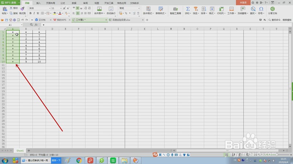Click the Copy (复制) icon
The height and width of the screenshot is (164, 293).
point(11,13)
